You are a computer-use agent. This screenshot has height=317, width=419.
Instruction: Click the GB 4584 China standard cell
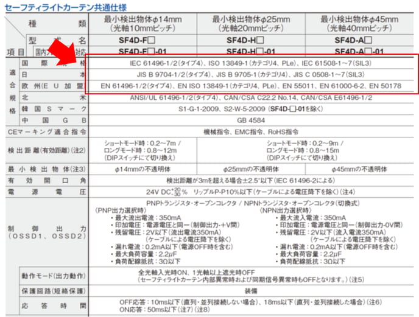[x=250, y=120]
